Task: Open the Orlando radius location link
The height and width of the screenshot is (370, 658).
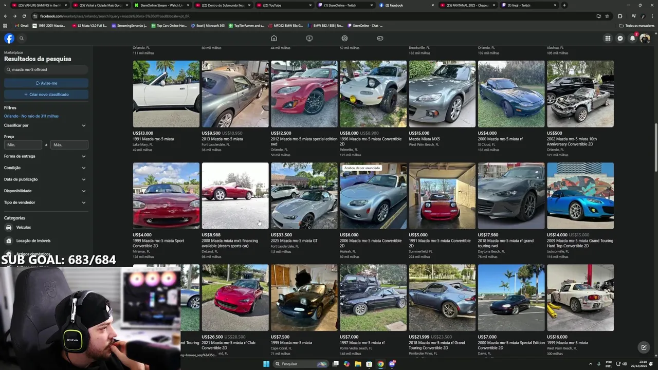Action: pos(31,116)
